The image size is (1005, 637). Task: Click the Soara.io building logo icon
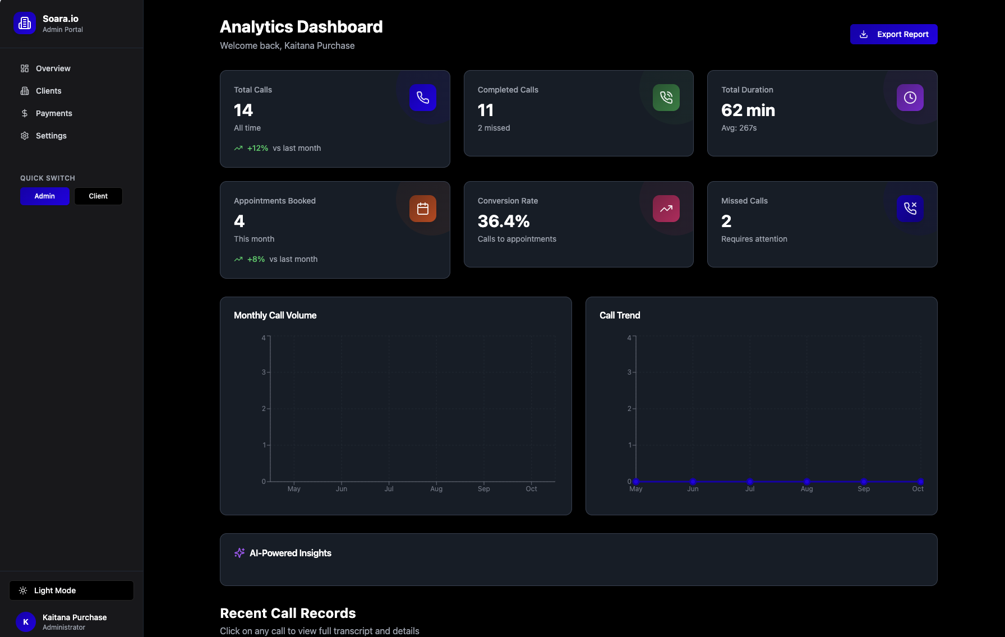[x=25, y=24]
